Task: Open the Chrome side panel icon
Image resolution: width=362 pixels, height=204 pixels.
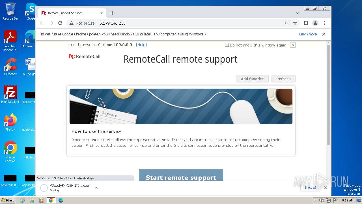Action: pyautogui.click(x=306, y=23)
